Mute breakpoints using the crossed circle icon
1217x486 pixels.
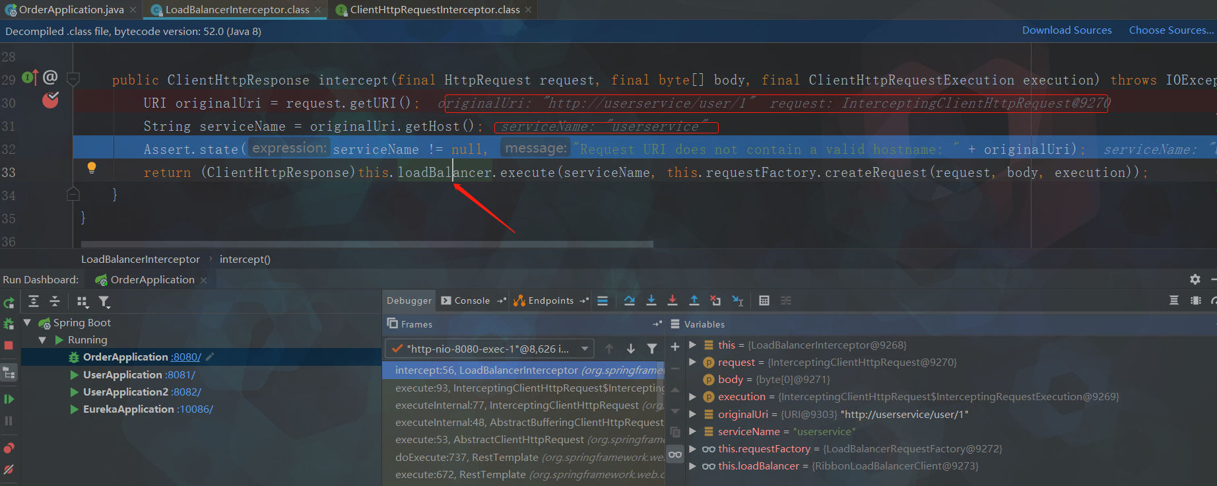[9, 469]
